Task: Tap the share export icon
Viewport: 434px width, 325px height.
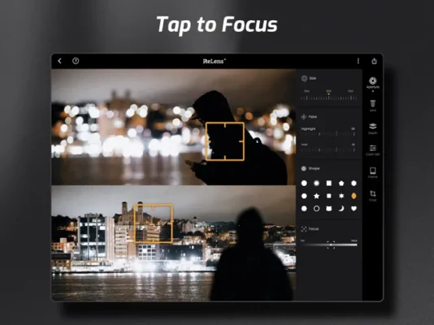Action: 374,61
